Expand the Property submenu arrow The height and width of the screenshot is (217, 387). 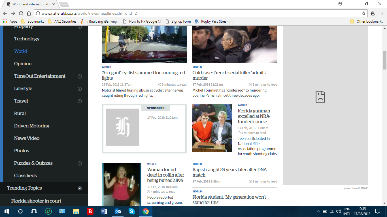click(x=80, y=27)
